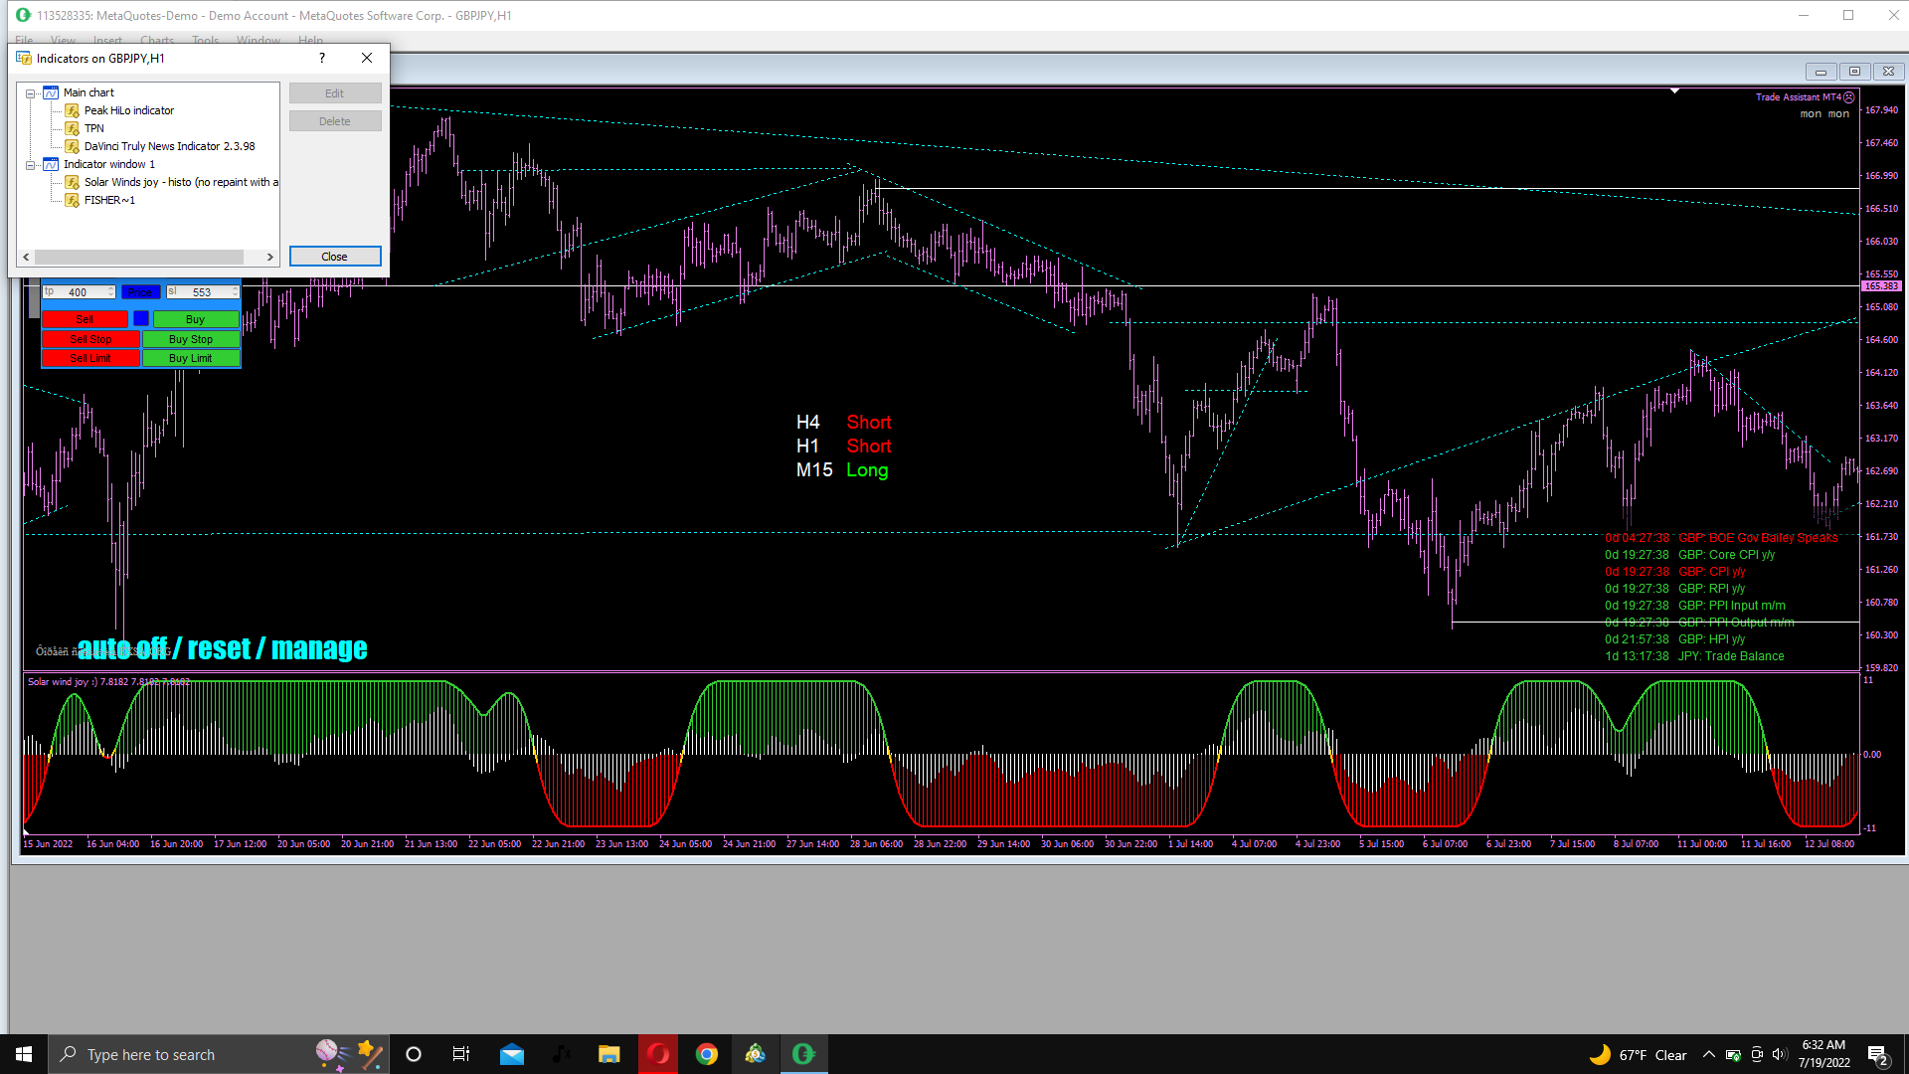The image size is (1909, 1074).
Task: Increase the sl stop-loss spinner value
Action: point(236,288)
